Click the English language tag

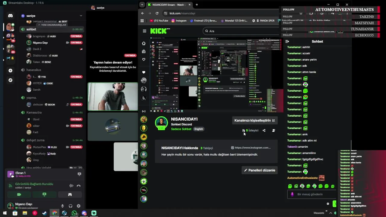(198, 129)
